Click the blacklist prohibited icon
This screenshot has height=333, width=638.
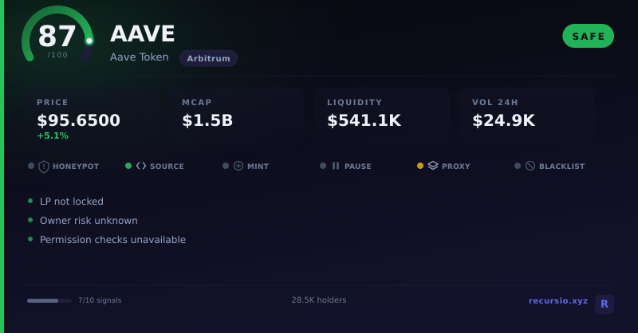coord(530,166)
